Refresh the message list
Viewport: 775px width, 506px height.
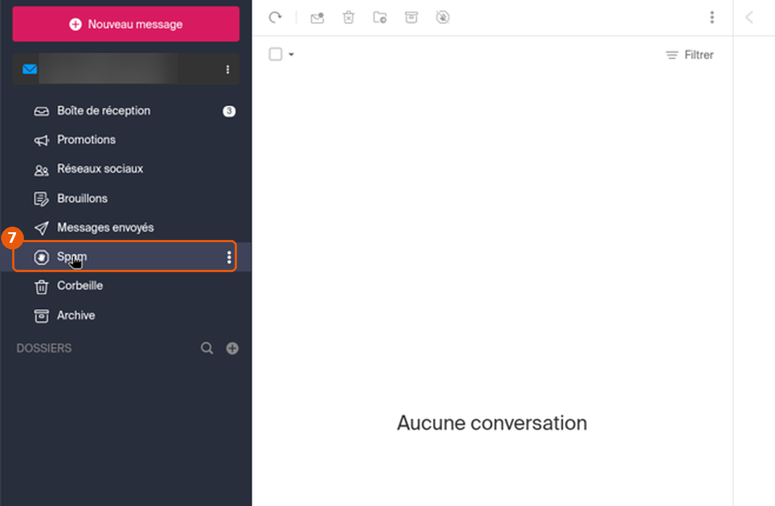275,18
